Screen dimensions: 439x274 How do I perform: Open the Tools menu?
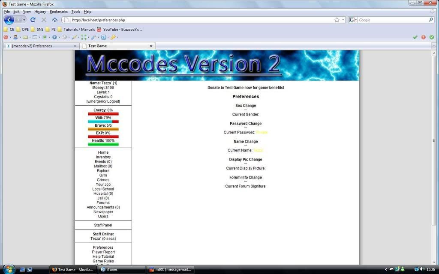point(75,12)
